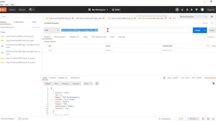This screenshot has width=216, height=121.
Task: Click the pencil edit icon beside Build
Action: (x=212, y=23)
